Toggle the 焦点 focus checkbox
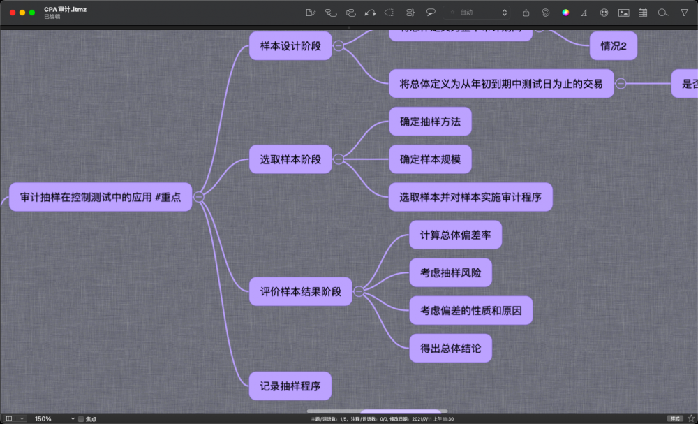The image size is (698, 424). tap(81, 418)
